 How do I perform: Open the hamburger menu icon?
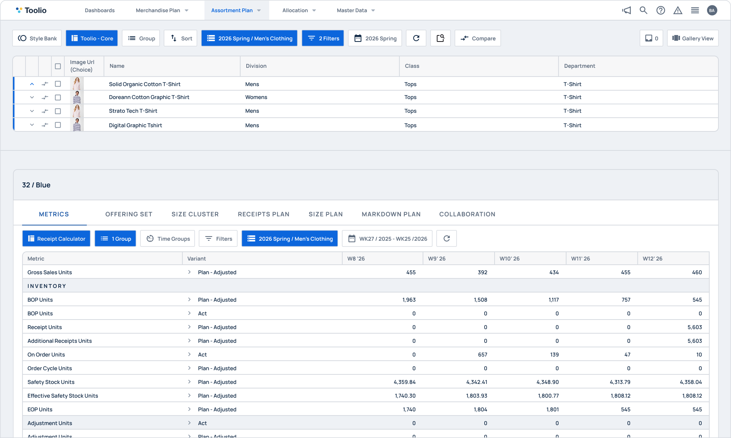point(695,10)
